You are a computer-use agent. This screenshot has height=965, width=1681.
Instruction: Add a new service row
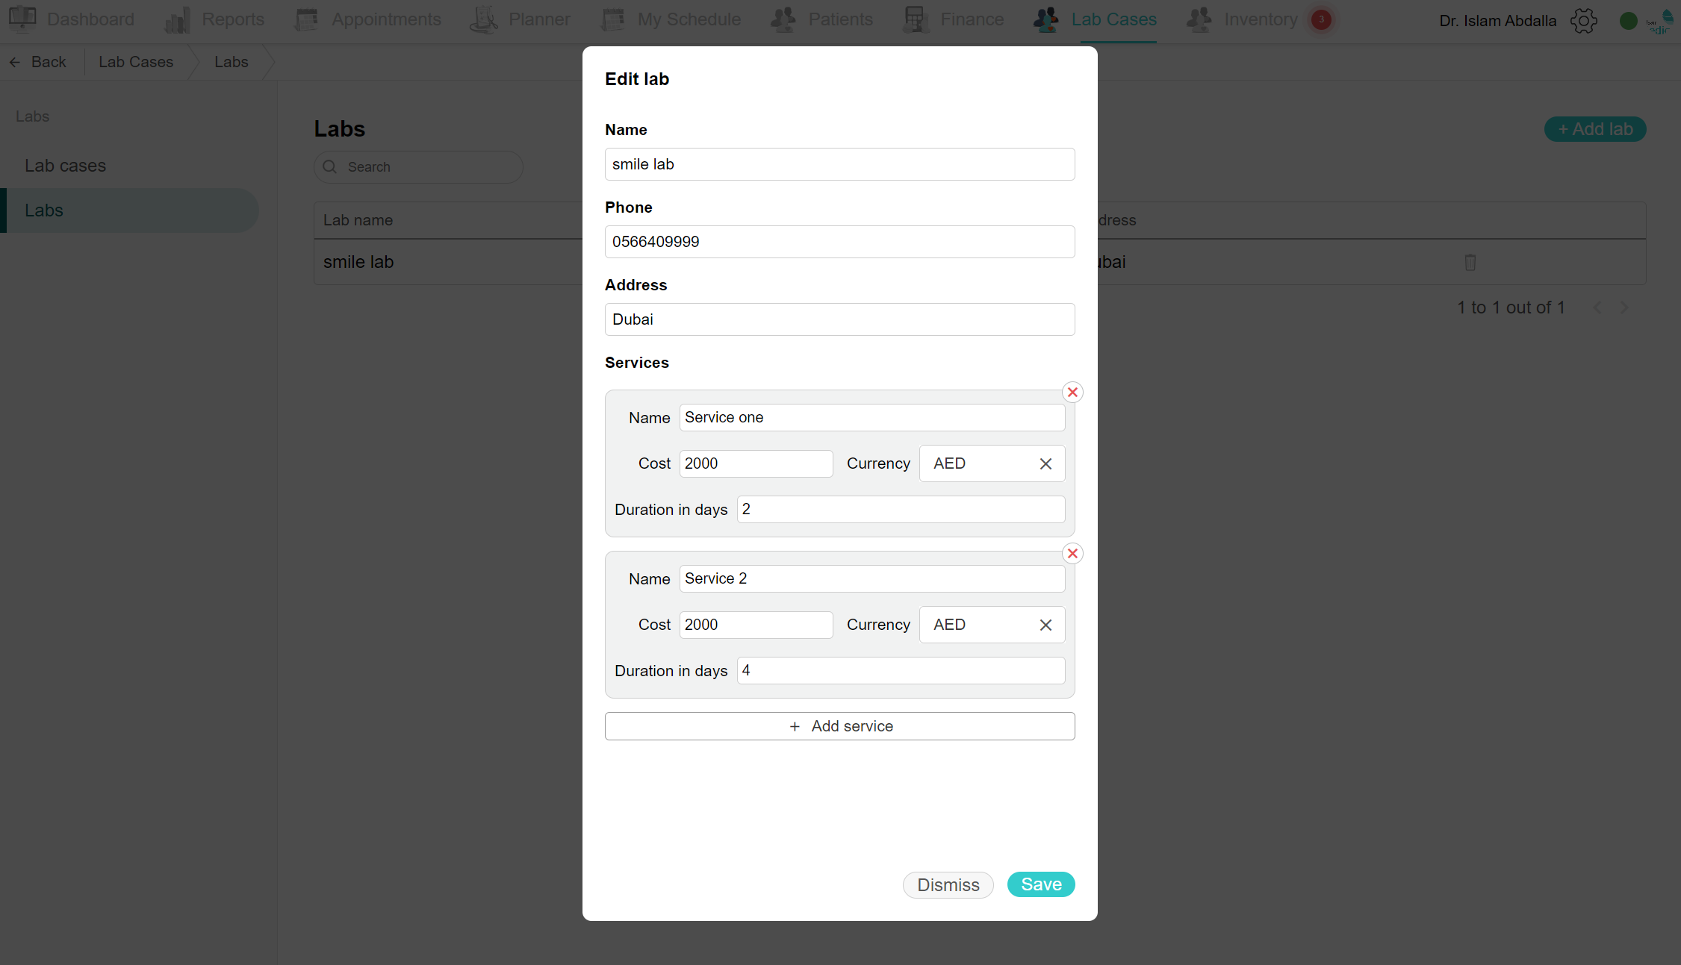839,726
